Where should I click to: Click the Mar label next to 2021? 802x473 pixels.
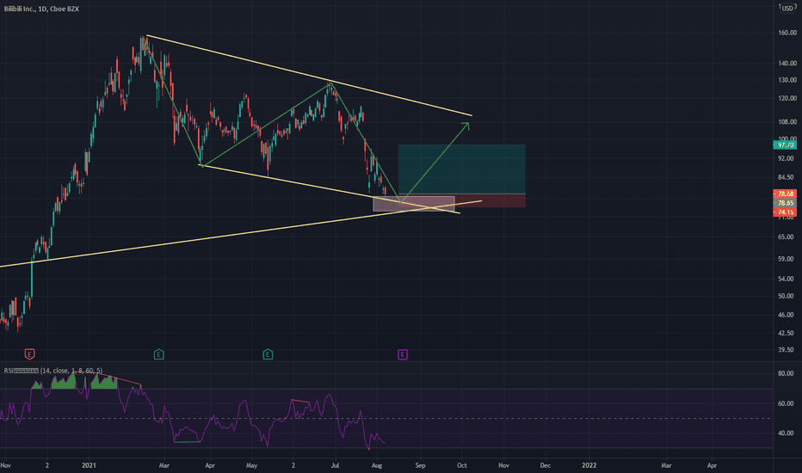[163, 465]
